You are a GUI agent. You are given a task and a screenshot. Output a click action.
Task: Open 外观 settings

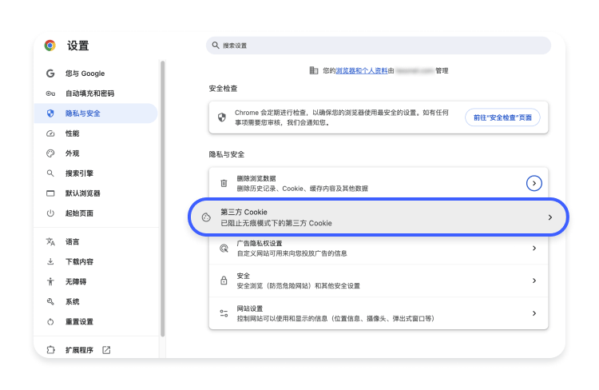click(96, 153)
